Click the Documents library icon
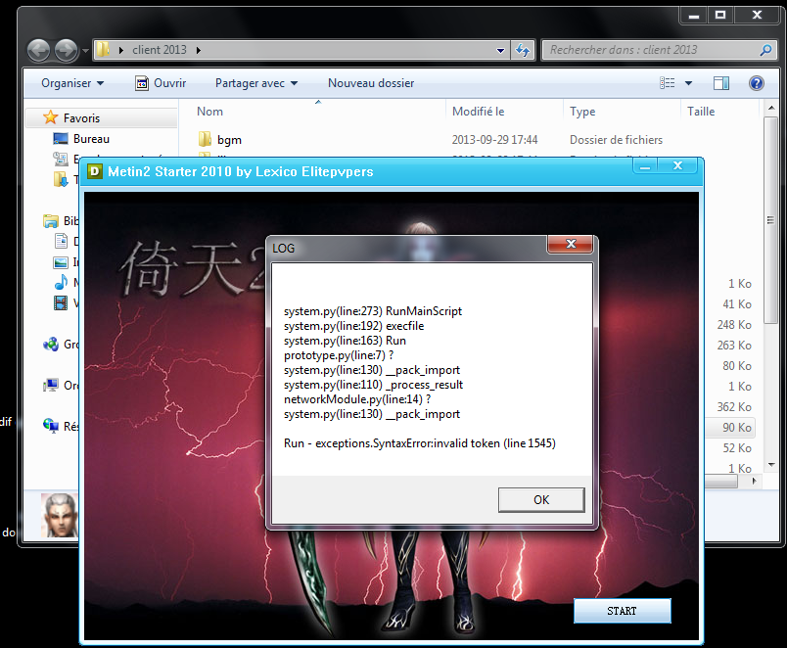The height and width of the screenshot is (648, 787). click(x=61, y=242)
